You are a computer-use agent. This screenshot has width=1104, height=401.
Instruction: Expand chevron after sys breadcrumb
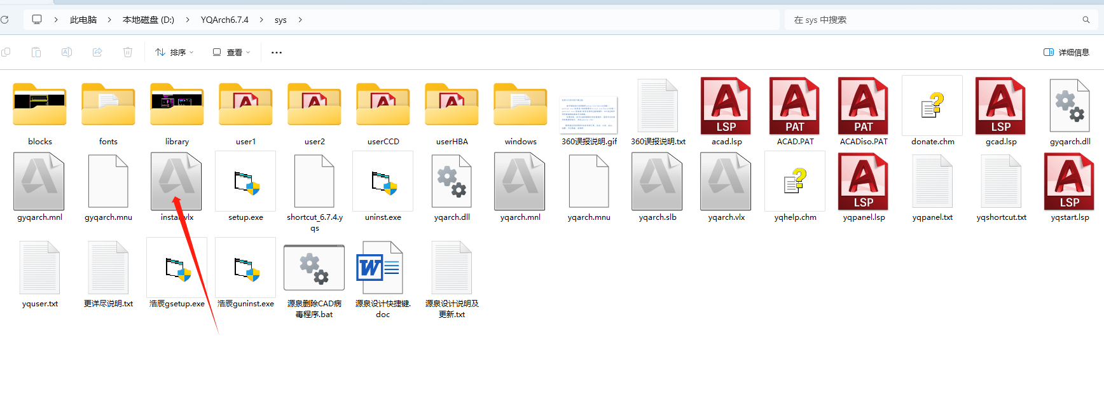click(x=300, y=20)
